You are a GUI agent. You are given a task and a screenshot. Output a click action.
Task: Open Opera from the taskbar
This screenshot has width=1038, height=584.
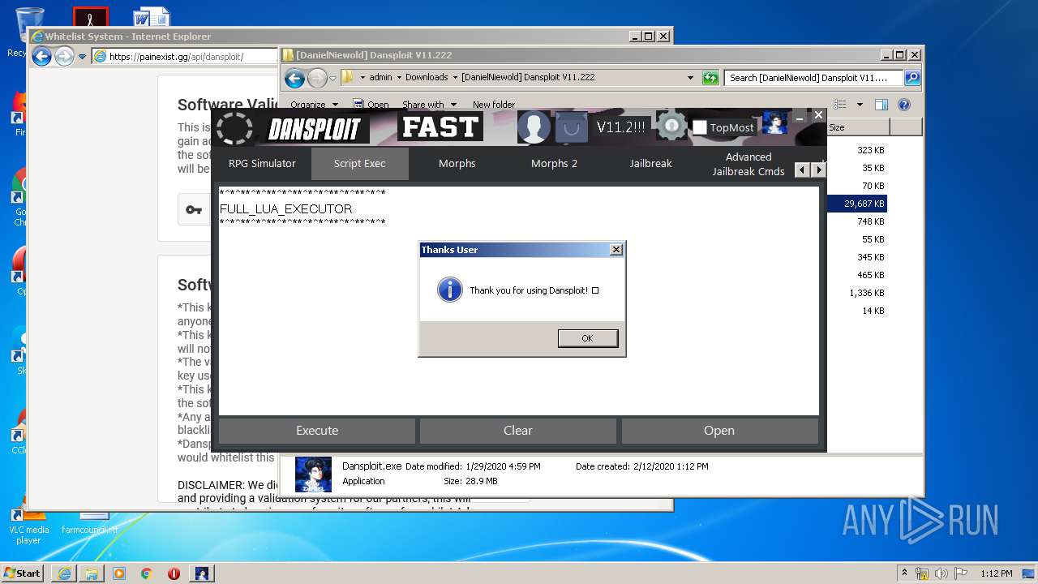[x=174, y=573]
